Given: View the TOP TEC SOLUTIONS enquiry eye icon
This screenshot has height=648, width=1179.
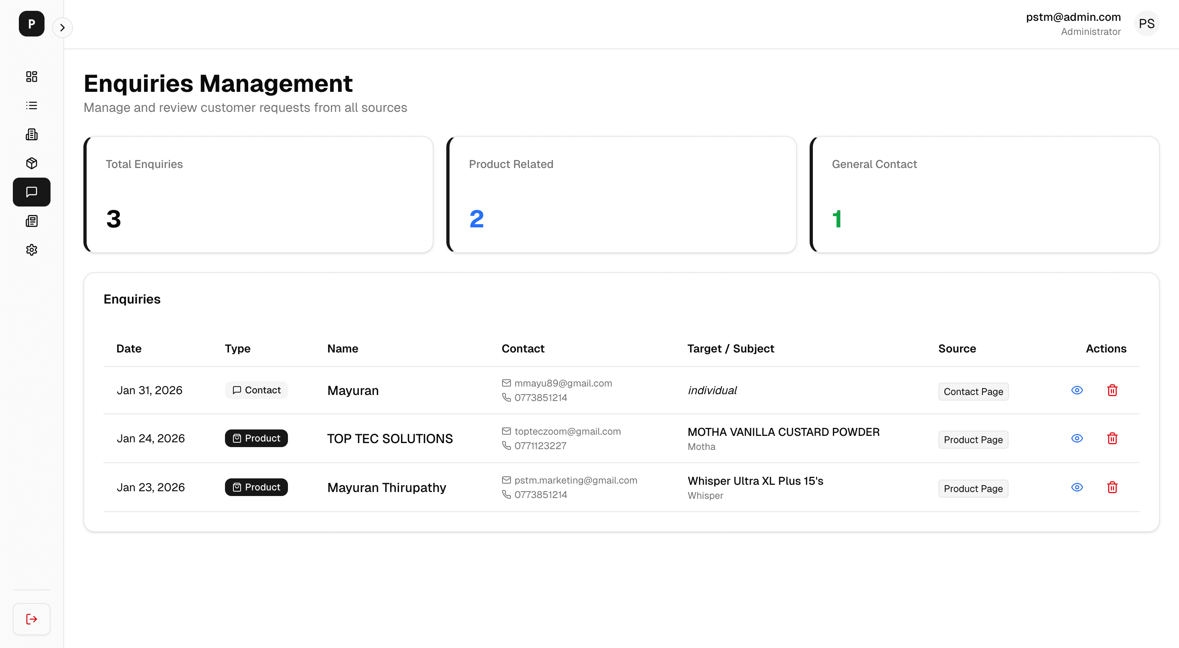Looking at the screenshot, I should click(x=1077, y=438).
